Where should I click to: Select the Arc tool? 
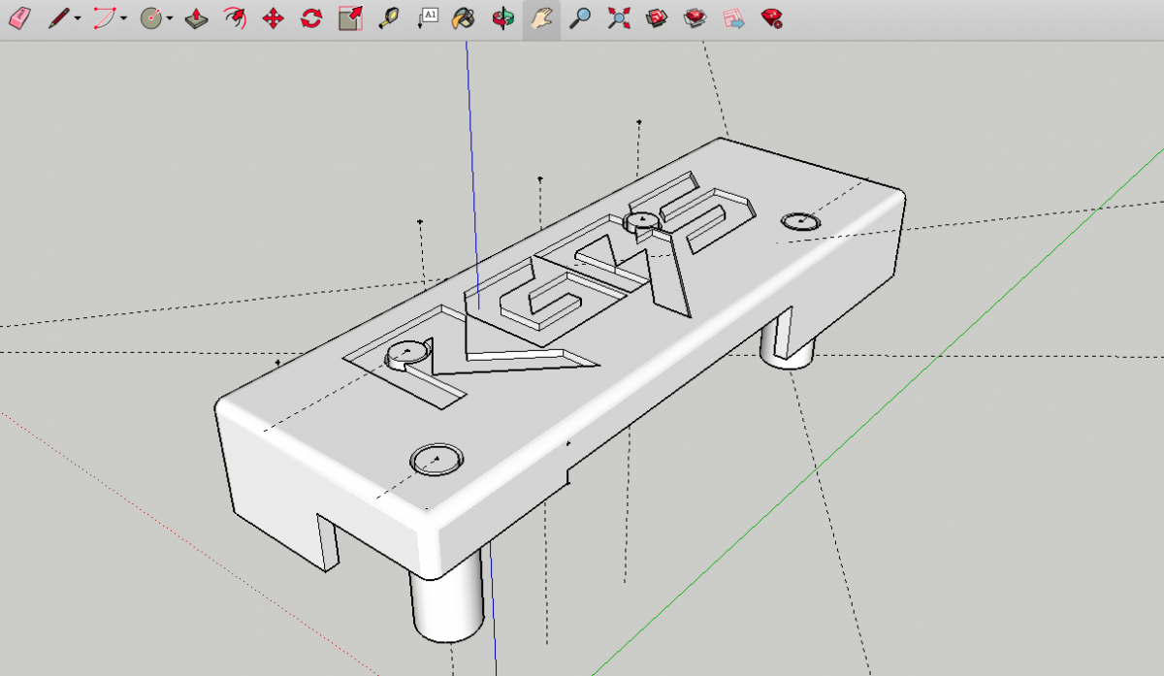pos(105,17)
